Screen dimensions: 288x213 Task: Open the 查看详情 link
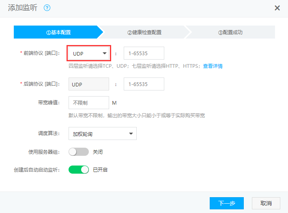(213, 66)
